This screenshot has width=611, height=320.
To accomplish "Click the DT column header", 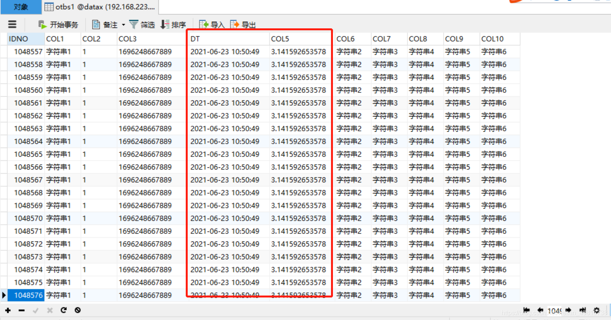I will [229, 39].
